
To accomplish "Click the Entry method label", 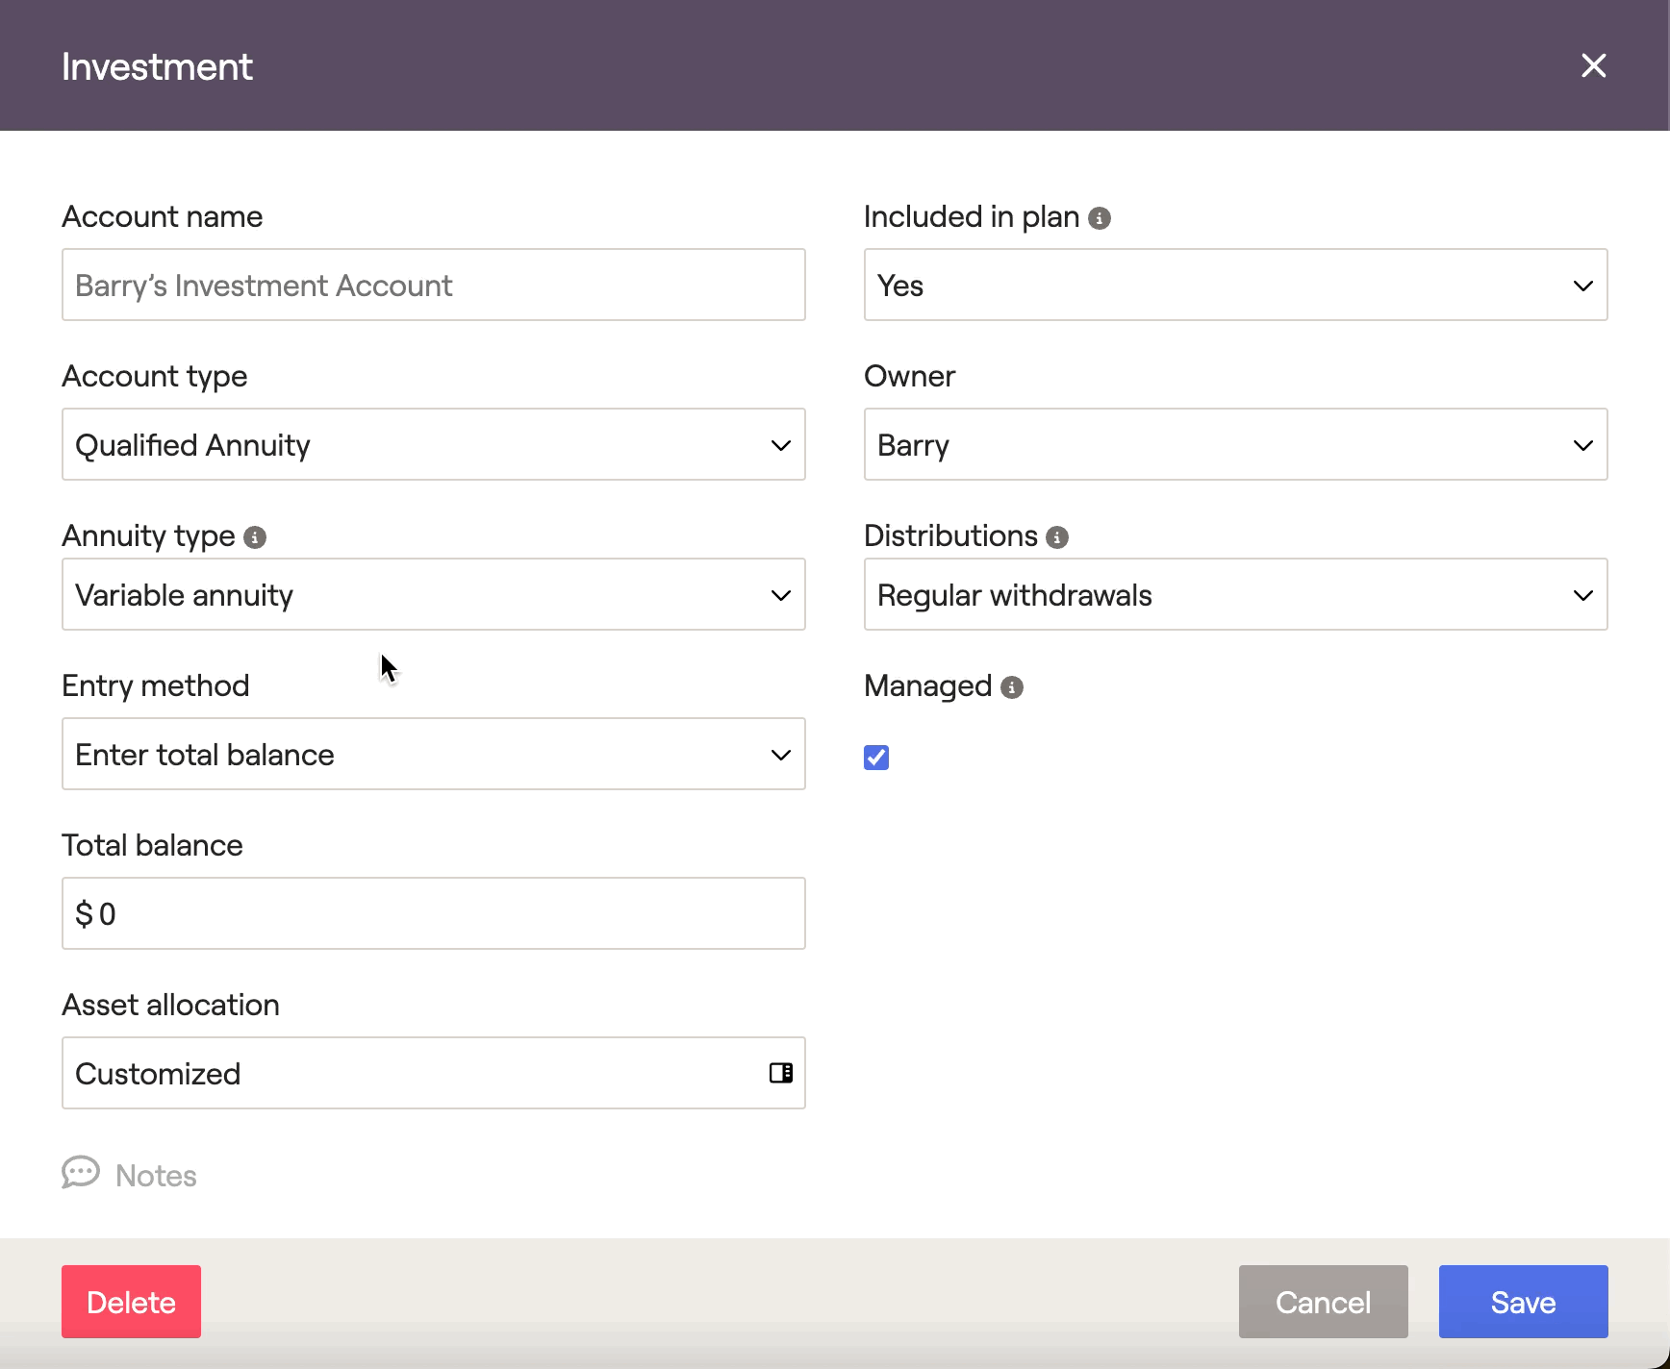I will click(156, 685).
